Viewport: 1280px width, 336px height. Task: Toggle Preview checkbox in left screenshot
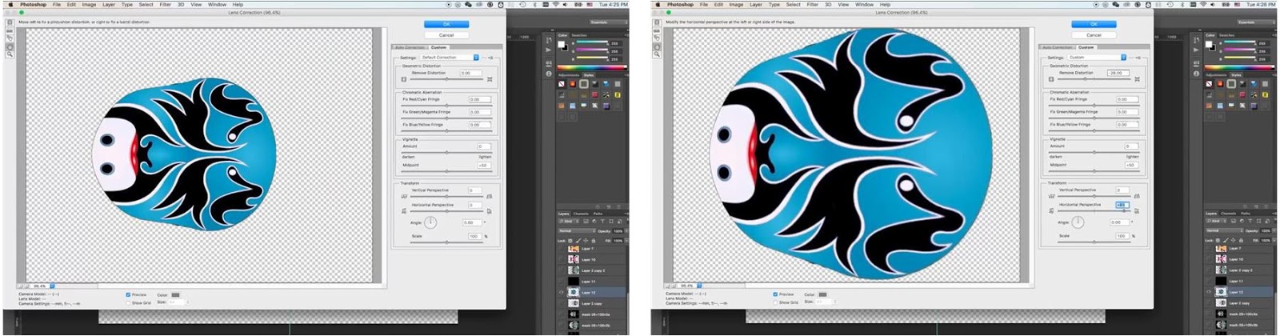pyautogui.click(x=128, y=294)
